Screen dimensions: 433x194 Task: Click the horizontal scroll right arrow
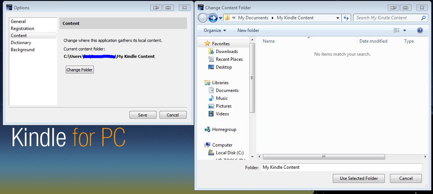(425, 157)
